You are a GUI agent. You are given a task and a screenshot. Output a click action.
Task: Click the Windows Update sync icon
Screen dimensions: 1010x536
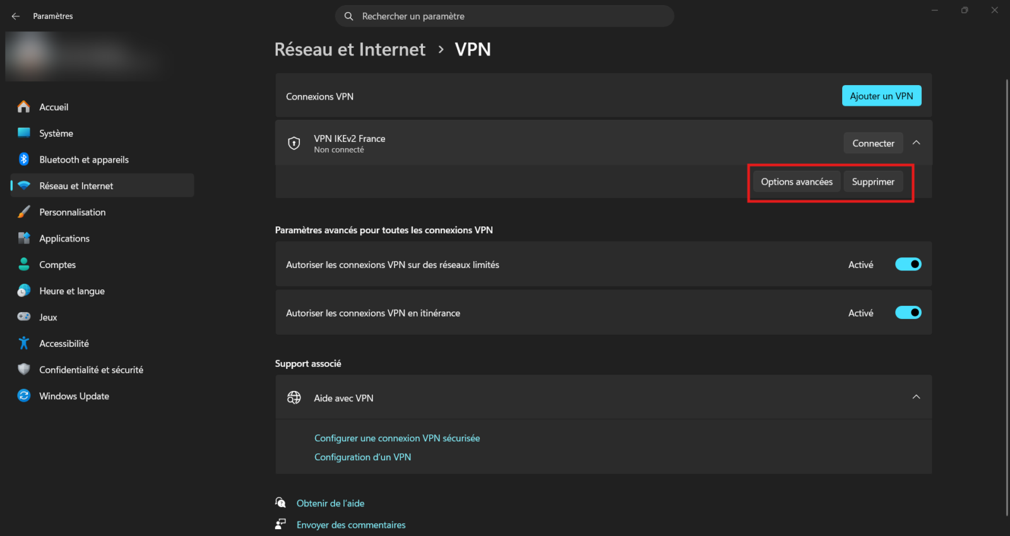pyautogui.click(x=24, y=396)
